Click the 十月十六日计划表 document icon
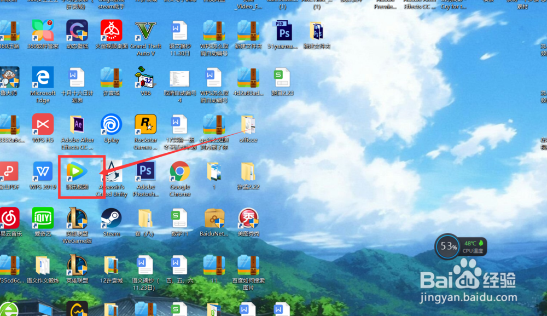 [77, 77]
